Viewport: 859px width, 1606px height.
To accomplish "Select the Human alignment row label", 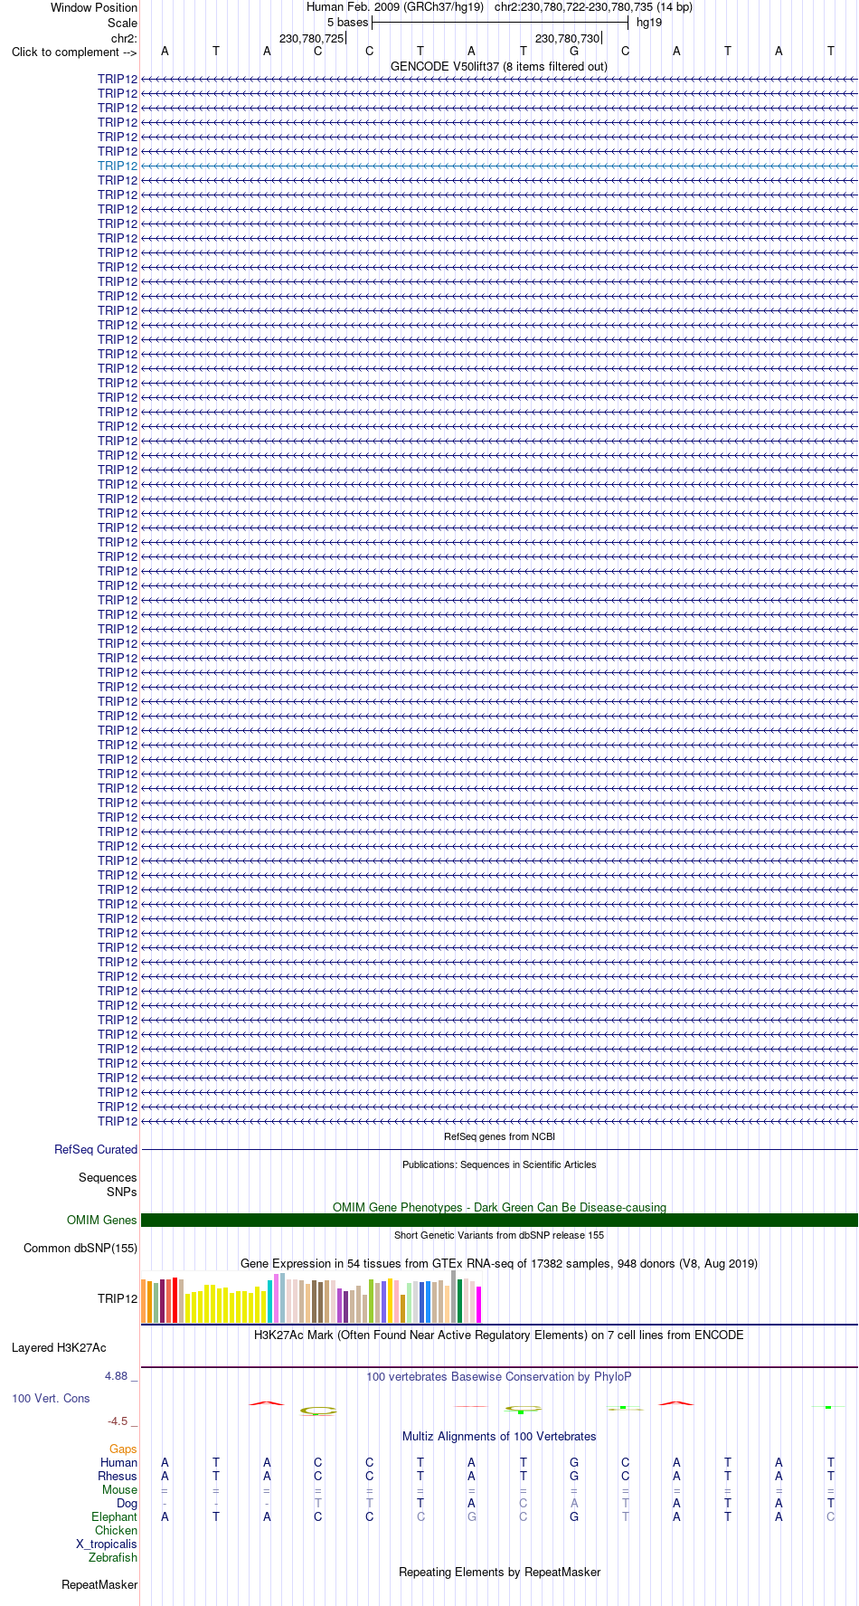I will (118, 1462).
